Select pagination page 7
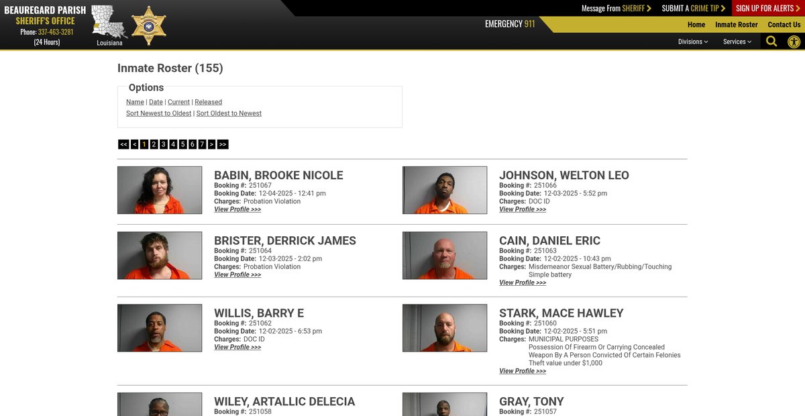This screenshot has height=416, width=805. pos(202,144)
